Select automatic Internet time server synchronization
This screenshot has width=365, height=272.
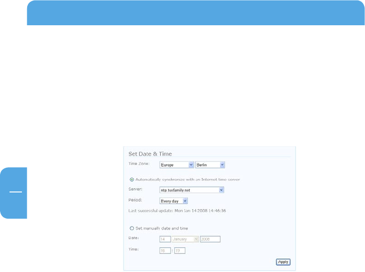[132, 180]
